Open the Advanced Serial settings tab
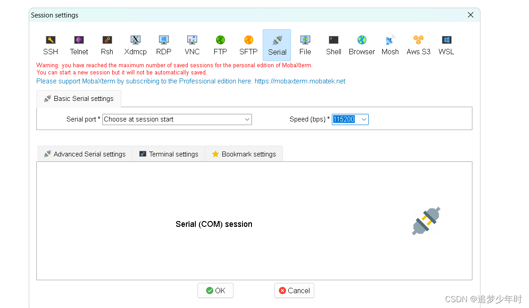Viewport: 529px width, 308px height. [x=85, y=154]
